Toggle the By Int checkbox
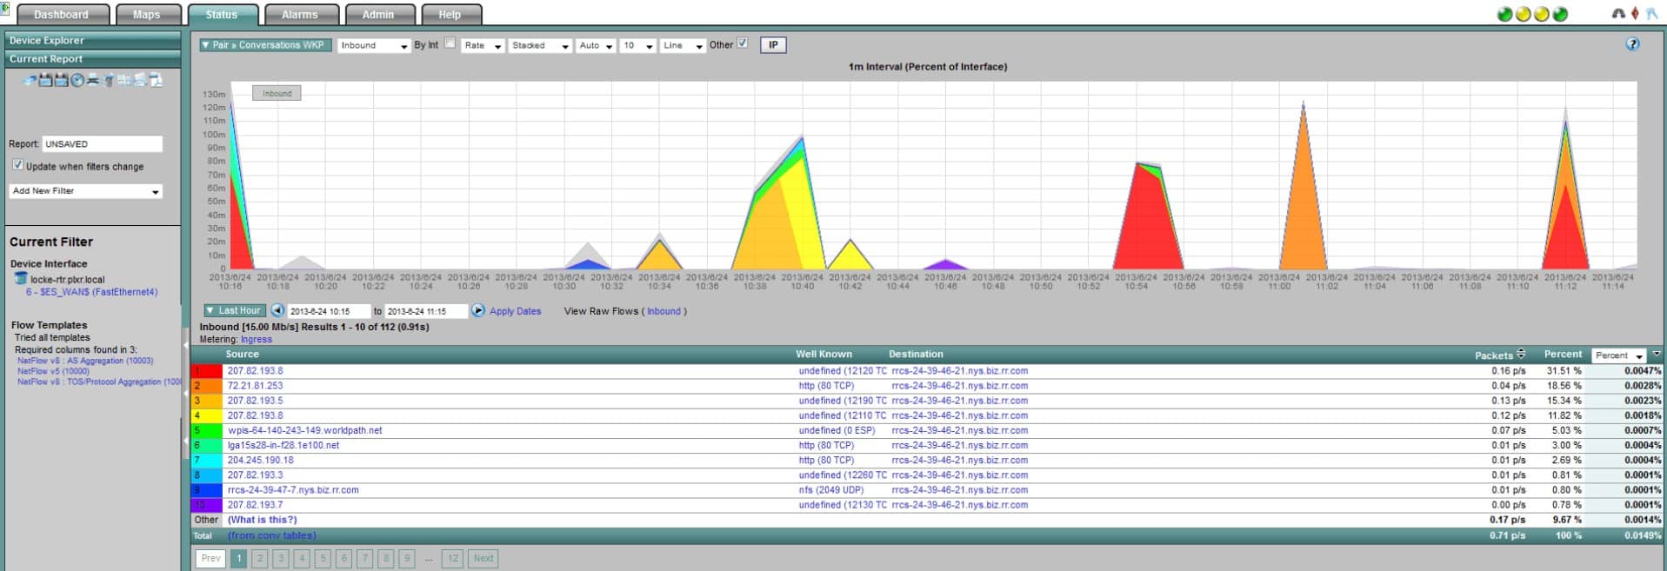Screen dimensions: 1667x571 coord(450,43)
